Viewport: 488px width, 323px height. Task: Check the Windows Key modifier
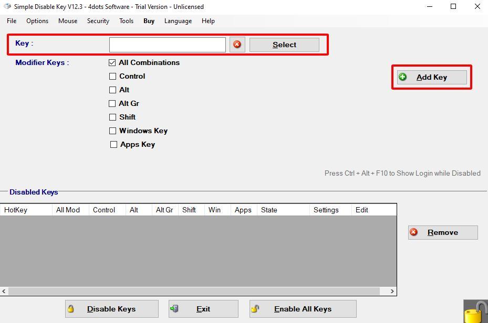[x=112, y=131]
